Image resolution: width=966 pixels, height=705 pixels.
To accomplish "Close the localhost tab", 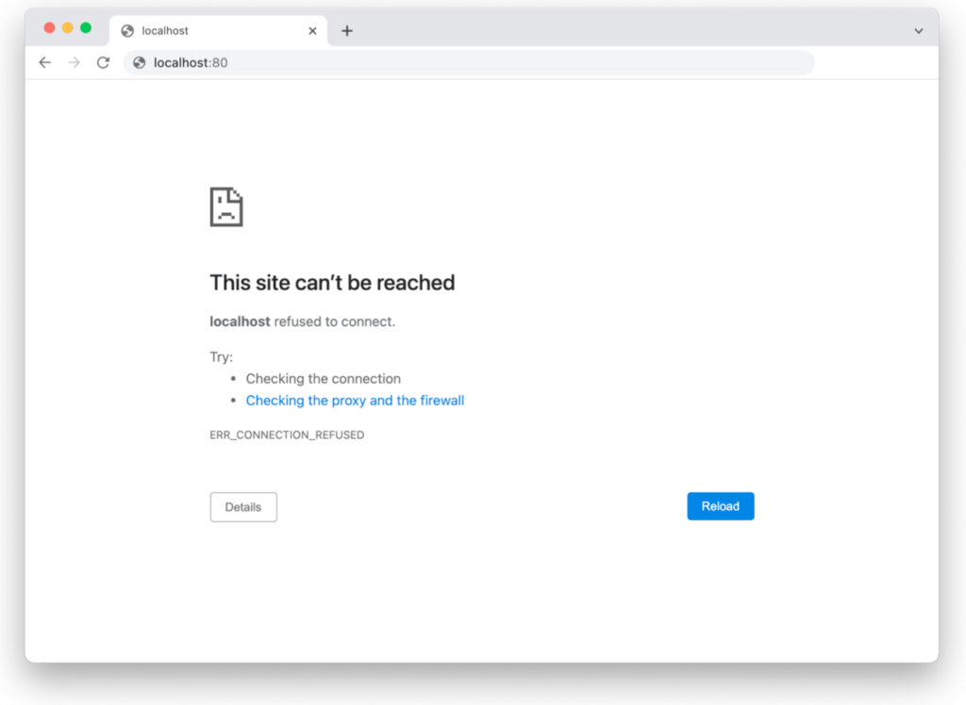I will point(312,31).
